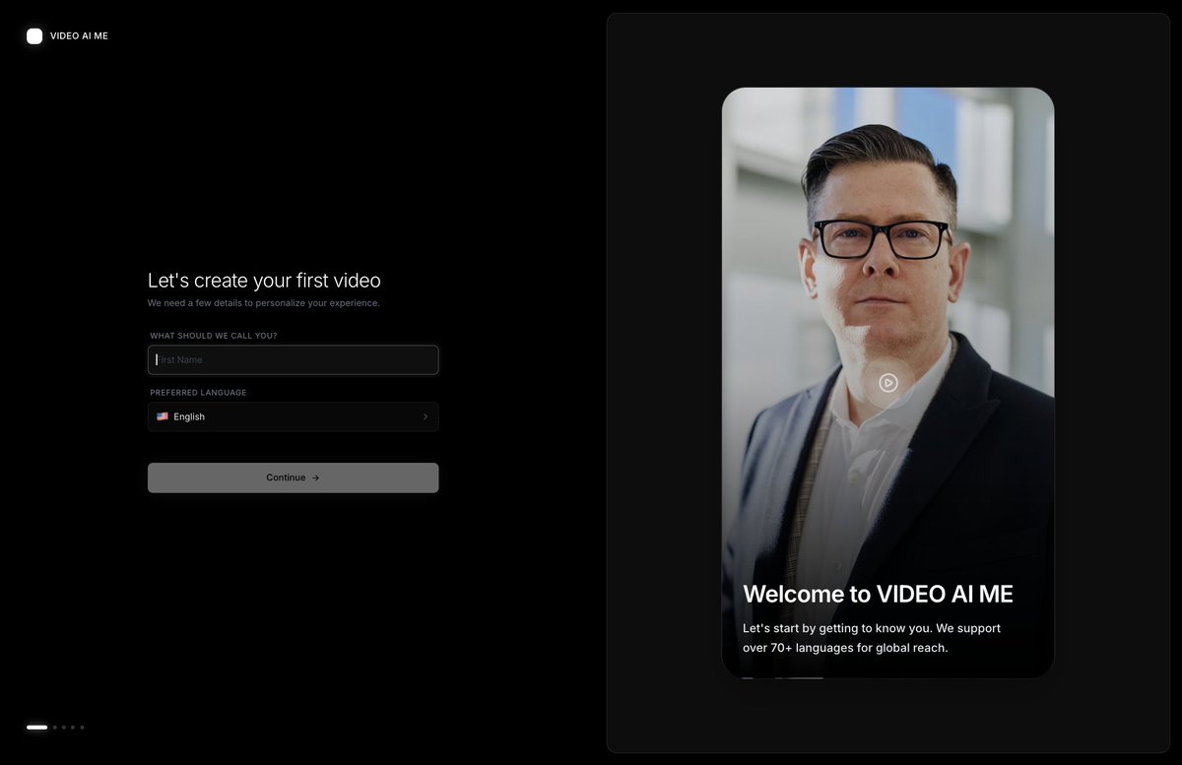Click the "VIDEO AI ME" brand text
The image size is (1182, 765).
(x=79, y=36)
